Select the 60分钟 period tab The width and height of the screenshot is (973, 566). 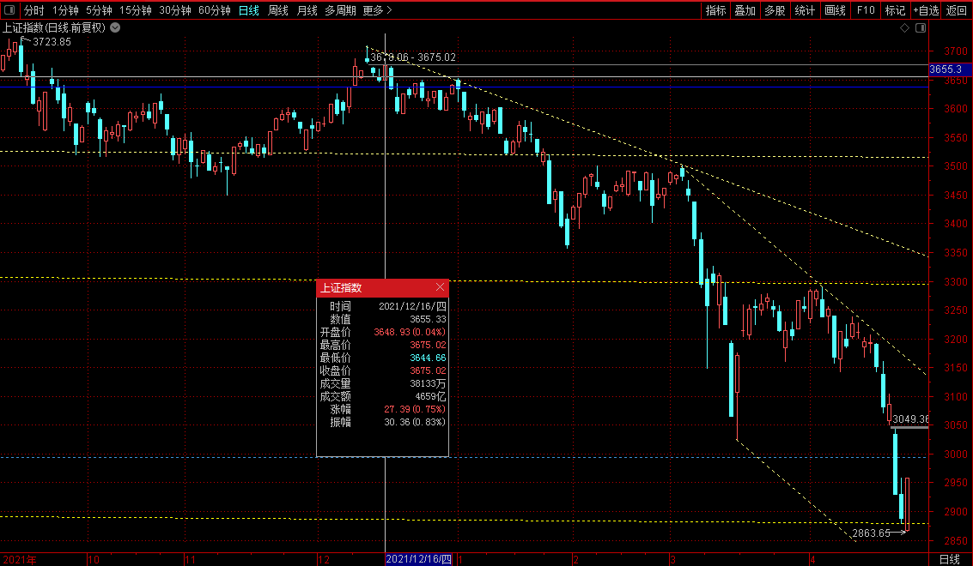(214, 10)
